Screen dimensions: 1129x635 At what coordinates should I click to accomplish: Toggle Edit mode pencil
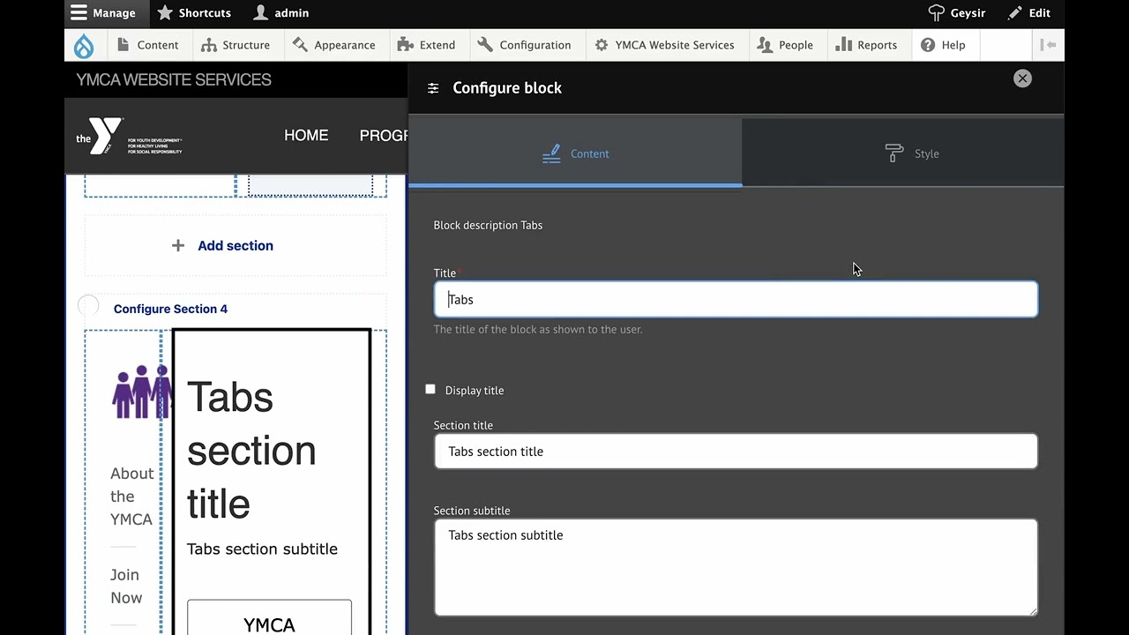[x=1029, y=13]
